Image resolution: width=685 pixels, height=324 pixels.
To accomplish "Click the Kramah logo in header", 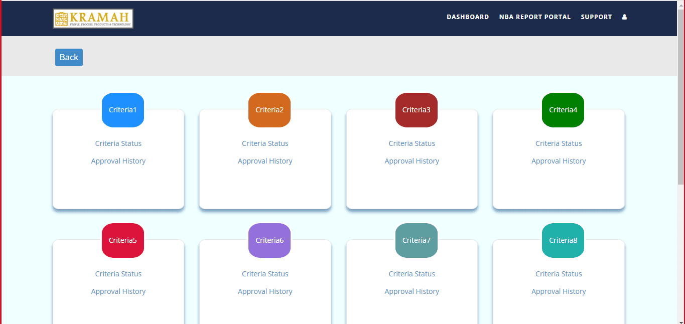I will click(x=93, y=19).
